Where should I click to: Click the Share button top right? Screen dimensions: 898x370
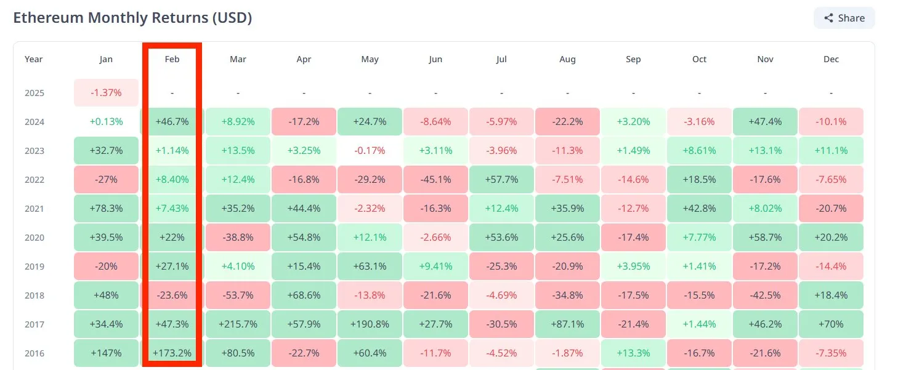844,18
